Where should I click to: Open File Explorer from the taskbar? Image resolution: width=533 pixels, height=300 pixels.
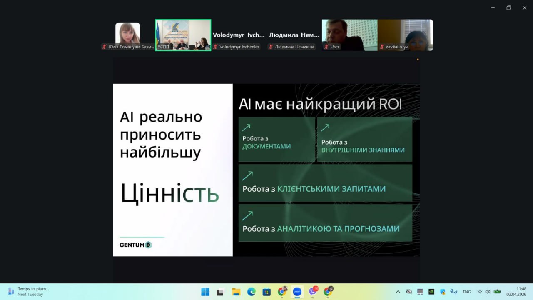click(236, 292)
